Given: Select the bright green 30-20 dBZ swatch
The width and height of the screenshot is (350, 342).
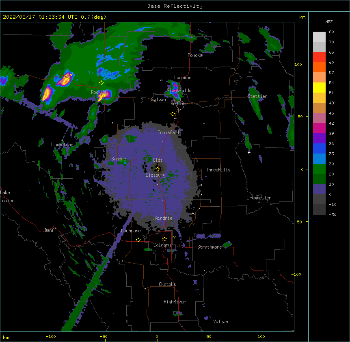Looking at the screenshot, I should 319,169.
